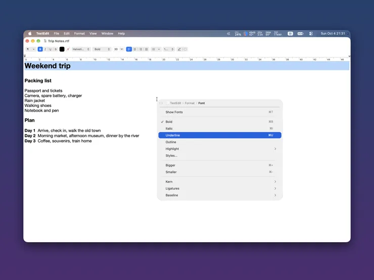
Task: Open the Edit menu
Action: 67,34
